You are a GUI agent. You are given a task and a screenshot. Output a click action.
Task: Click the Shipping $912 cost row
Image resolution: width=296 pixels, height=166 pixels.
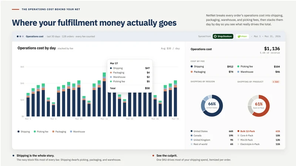click(212, 66)
